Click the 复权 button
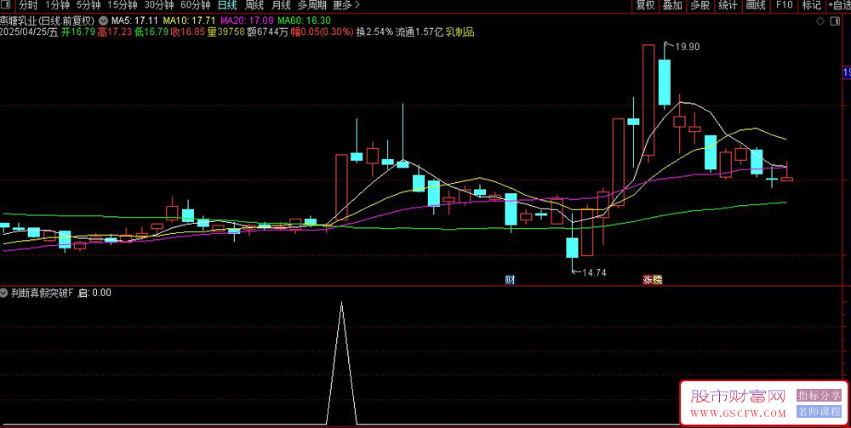This screenshot has width=851, height=428. [645, 5]
